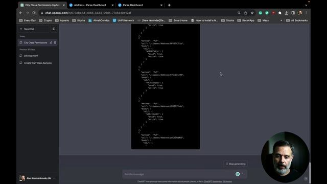Open the Back4App bookmarks folder

[x=246, y=20]
